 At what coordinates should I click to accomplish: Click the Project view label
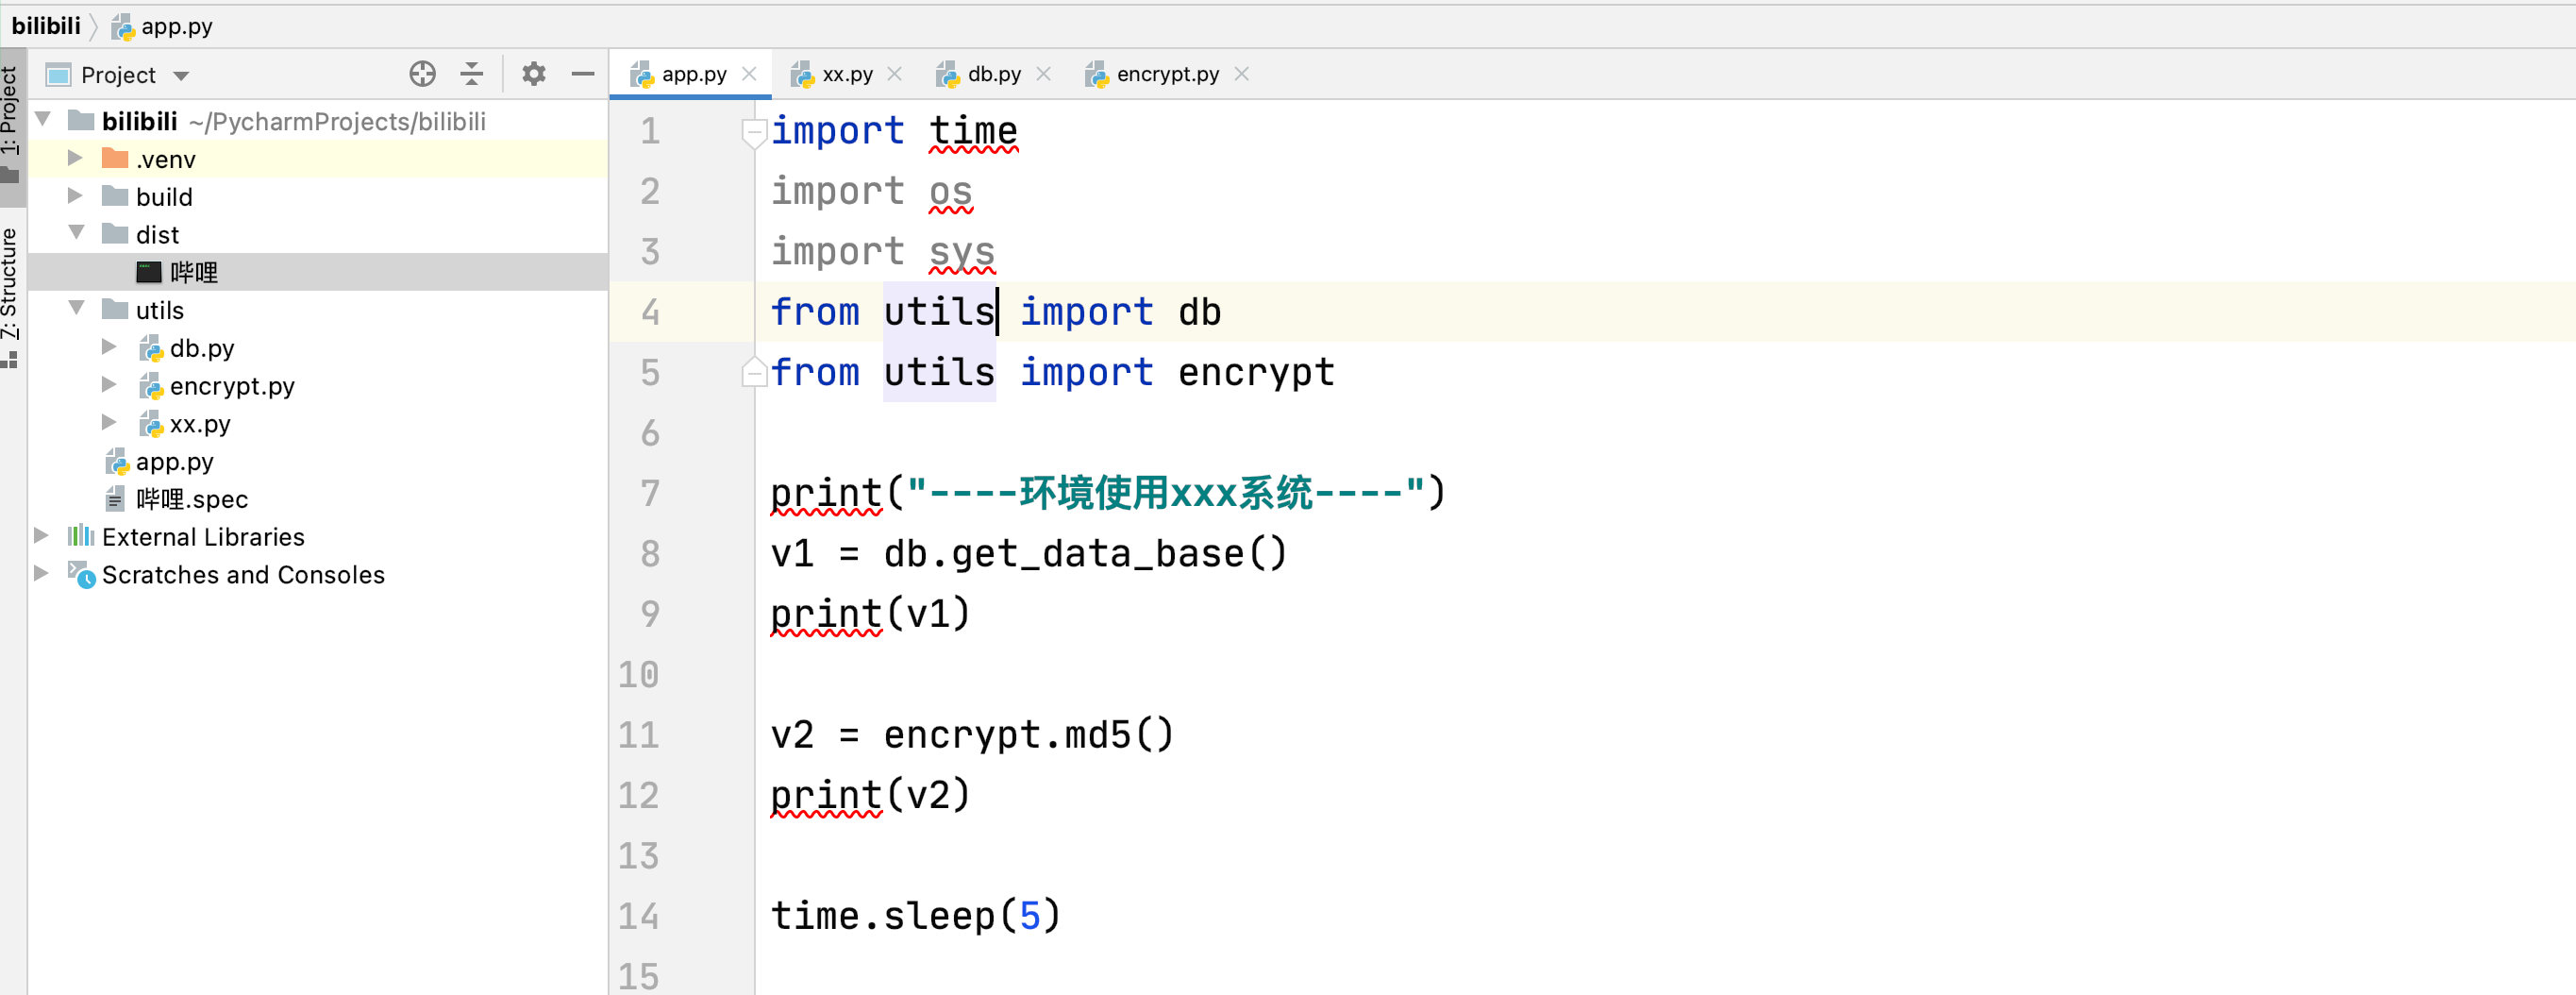tap(118, 75)
